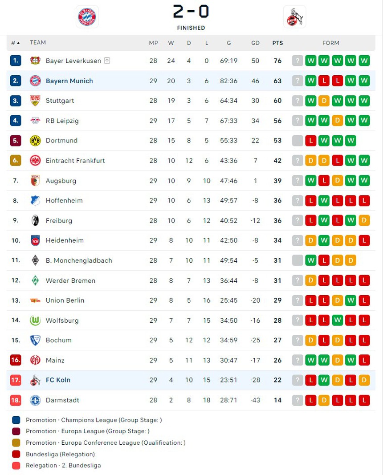383x475 pixels.
Task: Click the FC Koln crest in the match header
Action: pyautogui.click(x=294, y=17)
